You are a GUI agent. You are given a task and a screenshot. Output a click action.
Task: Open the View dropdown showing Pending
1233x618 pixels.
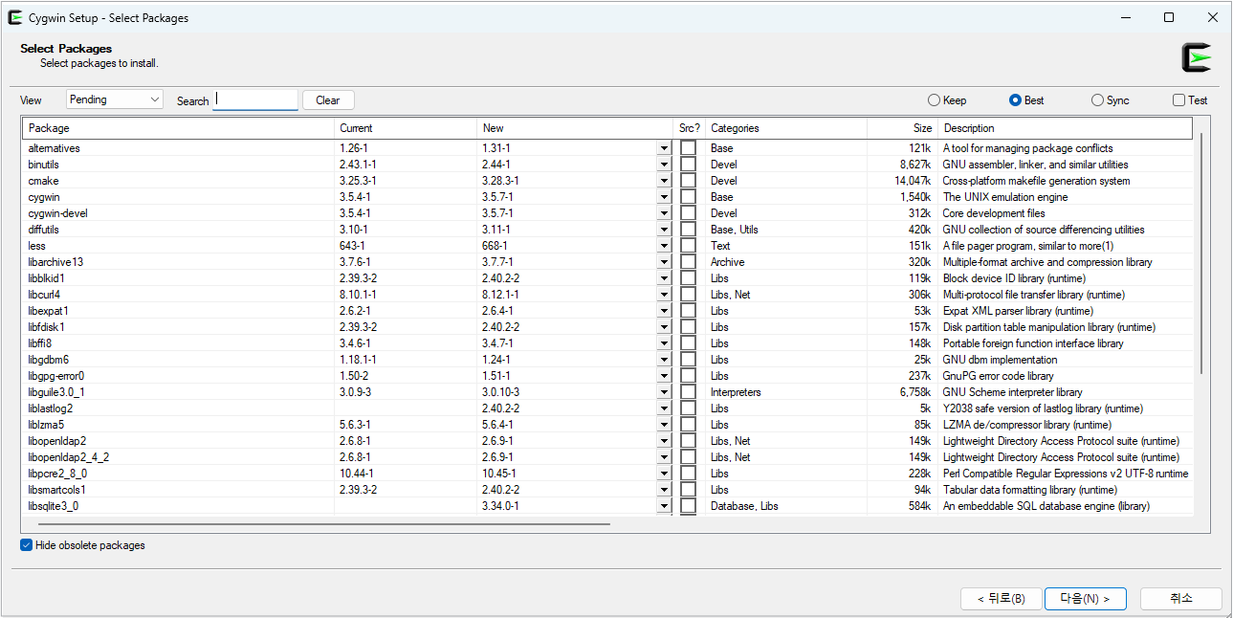coord(115,99)
